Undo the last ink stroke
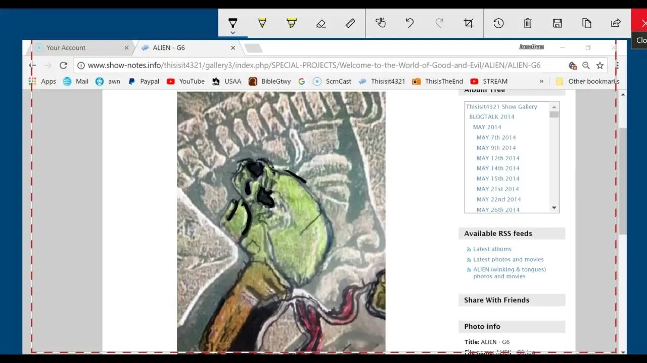 pos(410,23)
